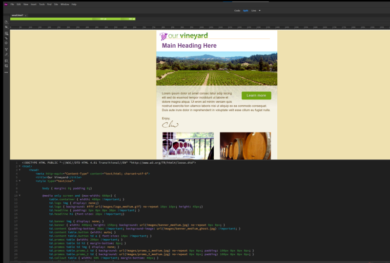This screenshot has width=390, height=263.
Task: Click the td.content table.button width auto line
Action: [x=82, y=232]
